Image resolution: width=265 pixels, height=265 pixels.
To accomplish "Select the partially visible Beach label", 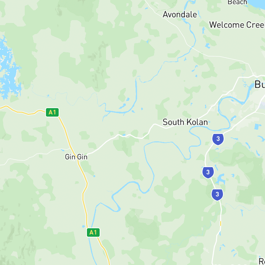I will (x=237, y=2).
